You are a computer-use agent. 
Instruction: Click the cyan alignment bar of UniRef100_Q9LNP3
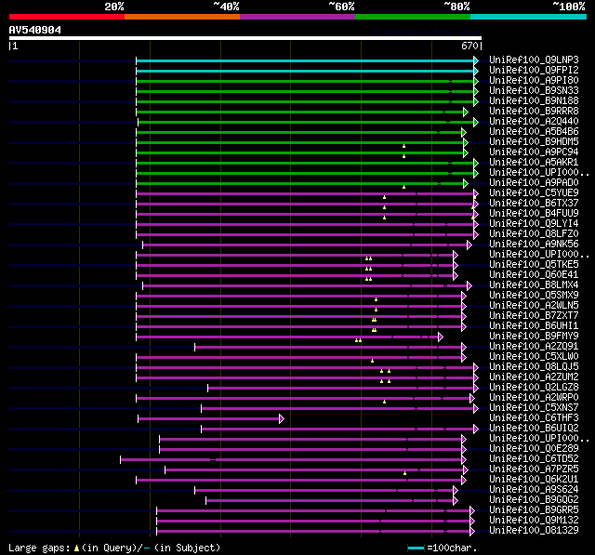[305, 60]
